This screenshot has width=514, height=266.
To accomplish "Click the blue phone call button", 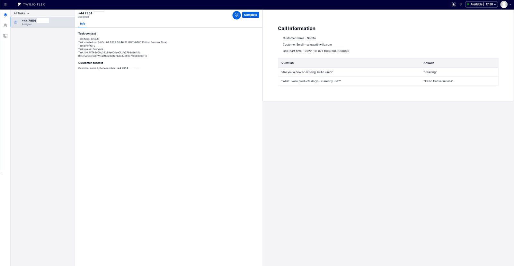I will 236,15.
